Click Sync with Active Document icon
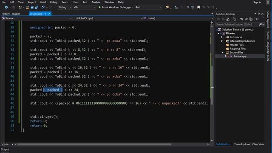The width and height of the screenshot is (272, 153). click(241, 19)
